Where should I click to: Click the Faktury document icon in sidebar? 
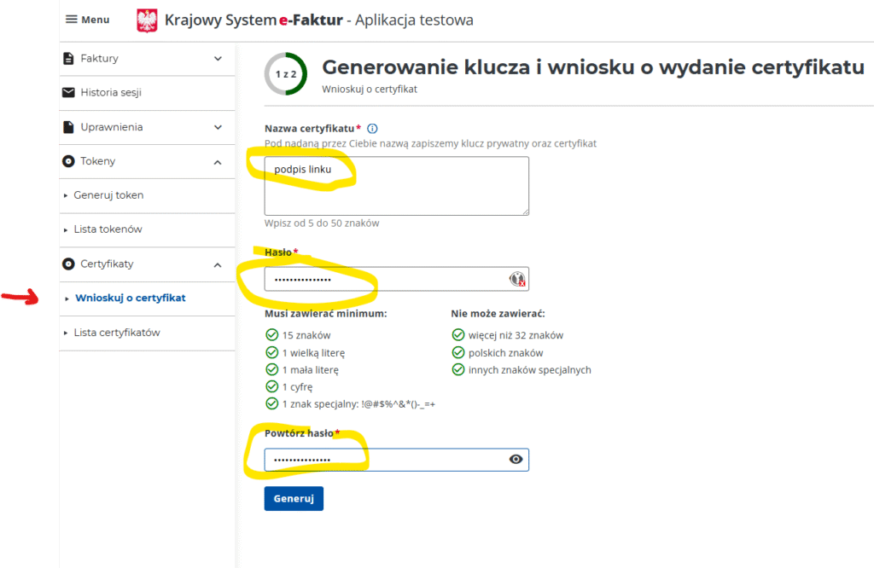pos(69,59)
